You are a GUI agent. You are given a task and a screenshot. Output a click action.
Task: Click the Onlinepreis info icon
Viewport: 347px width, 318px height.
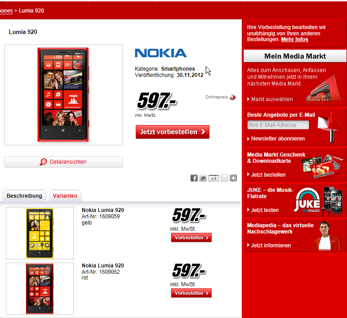[x=233, y=97]
